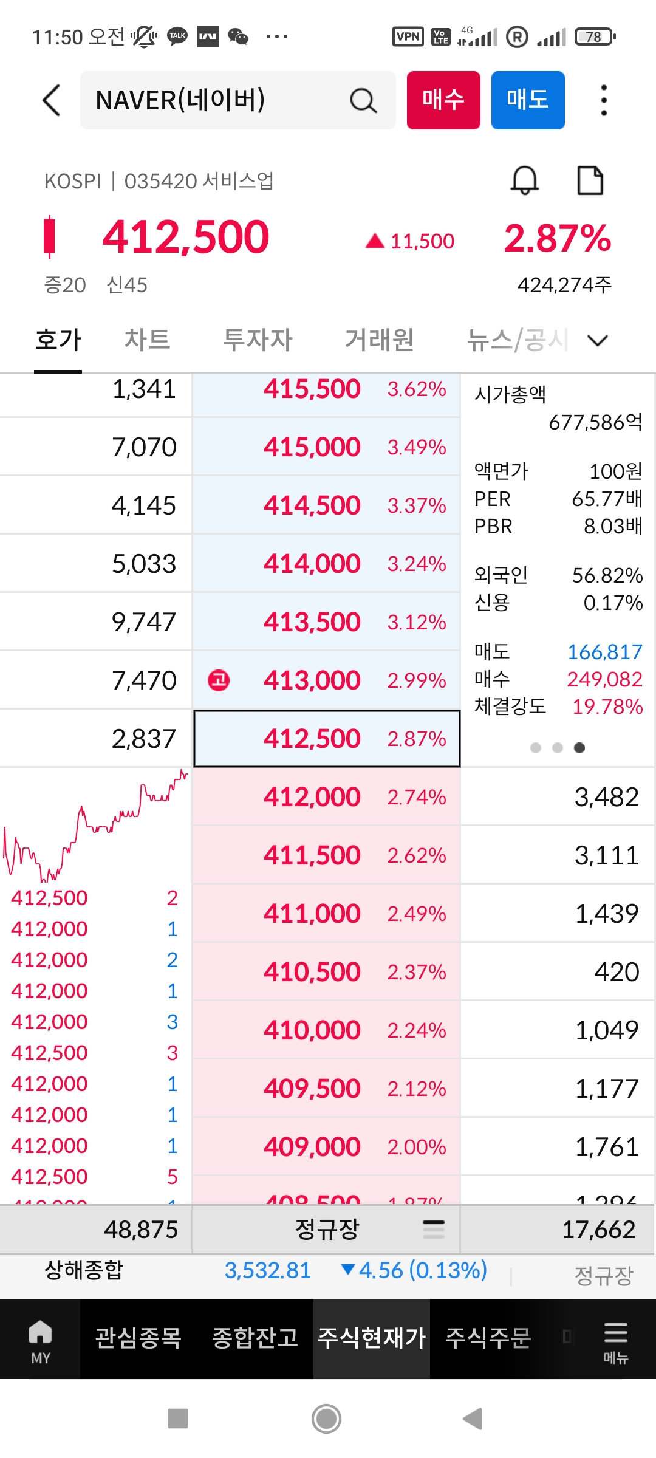
Task: Tap the blue 매도 sell button
Action: 528,100
